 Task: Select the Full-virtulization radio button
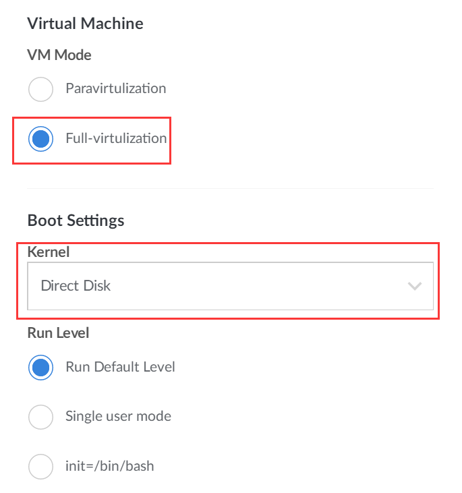pos(40,139)
